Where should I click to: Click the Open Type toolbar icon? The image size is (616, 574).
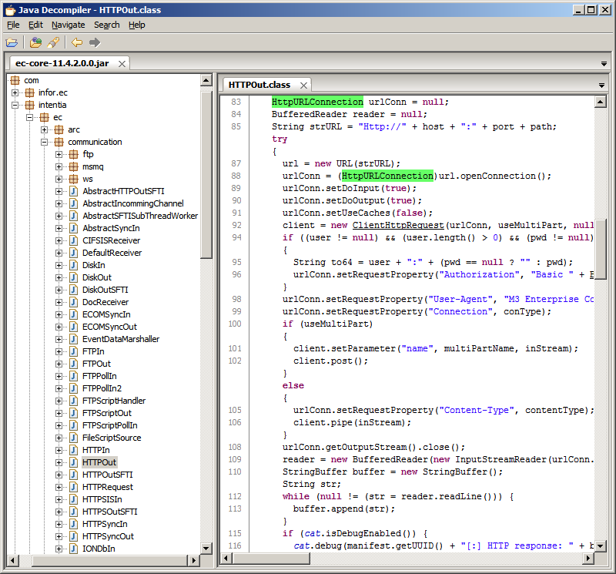click(36, 42)
